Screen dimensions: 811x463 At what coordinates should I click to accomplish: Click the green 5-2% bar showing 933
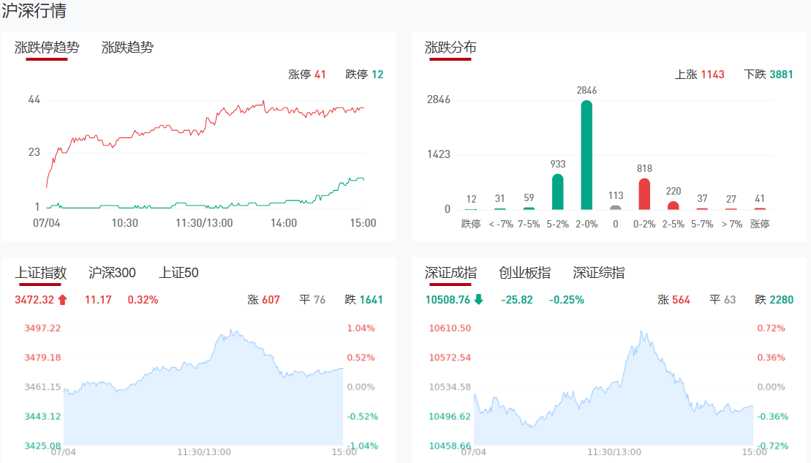click(558, 192)
